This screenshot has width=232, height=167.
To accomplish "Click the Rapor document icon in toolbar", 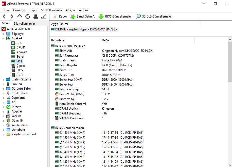I will pyautogui.click(x=55, y=16).
